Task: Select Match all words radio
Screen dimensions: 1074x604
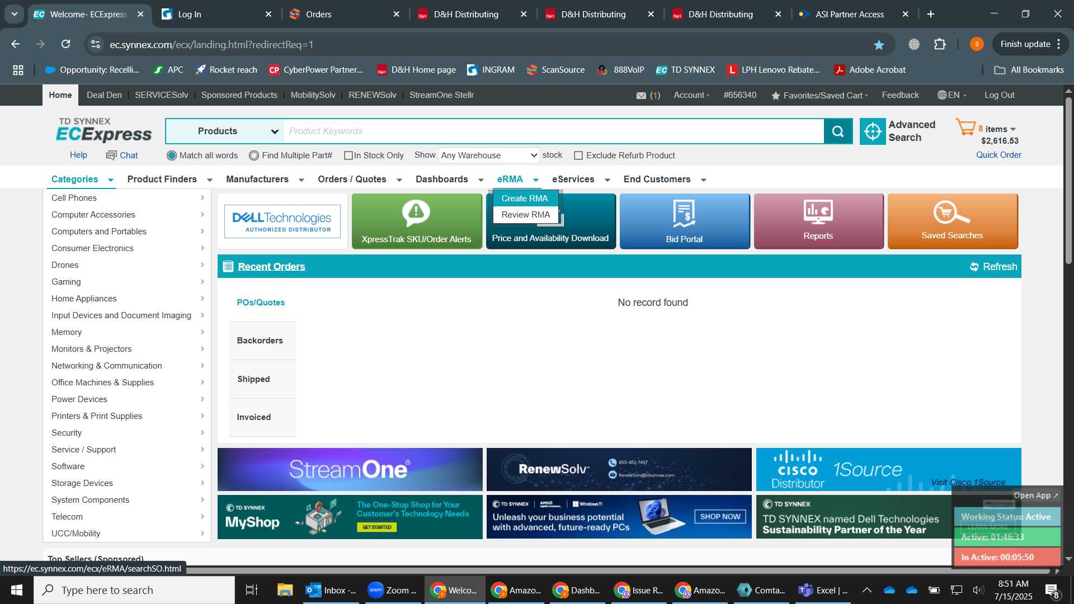Action: pyautogui.click(x=172, y=155)
